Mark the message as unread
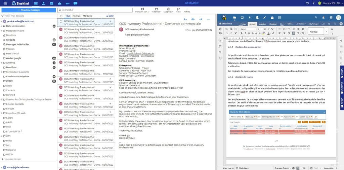This screenshot has height=170, width=344. [x=142, y=10]
